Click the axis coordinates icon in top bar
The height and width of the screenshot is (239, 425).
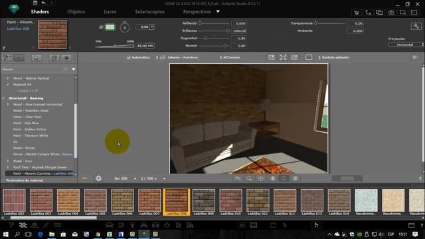[368, 13]
